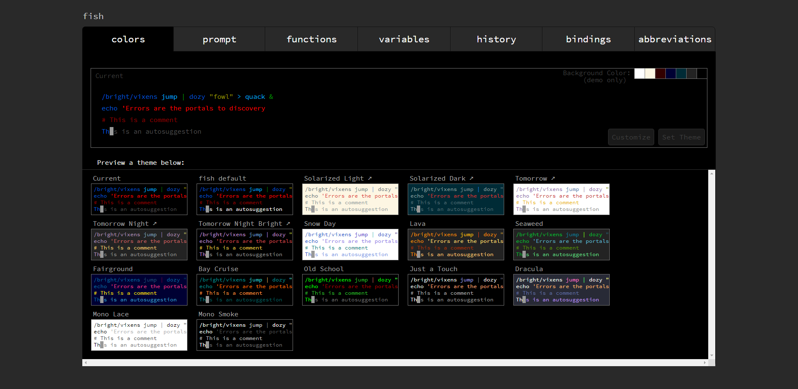798x389 pixels.
Task: Click the Customize button
Action: pyautogui.click(x=631, y=137)
